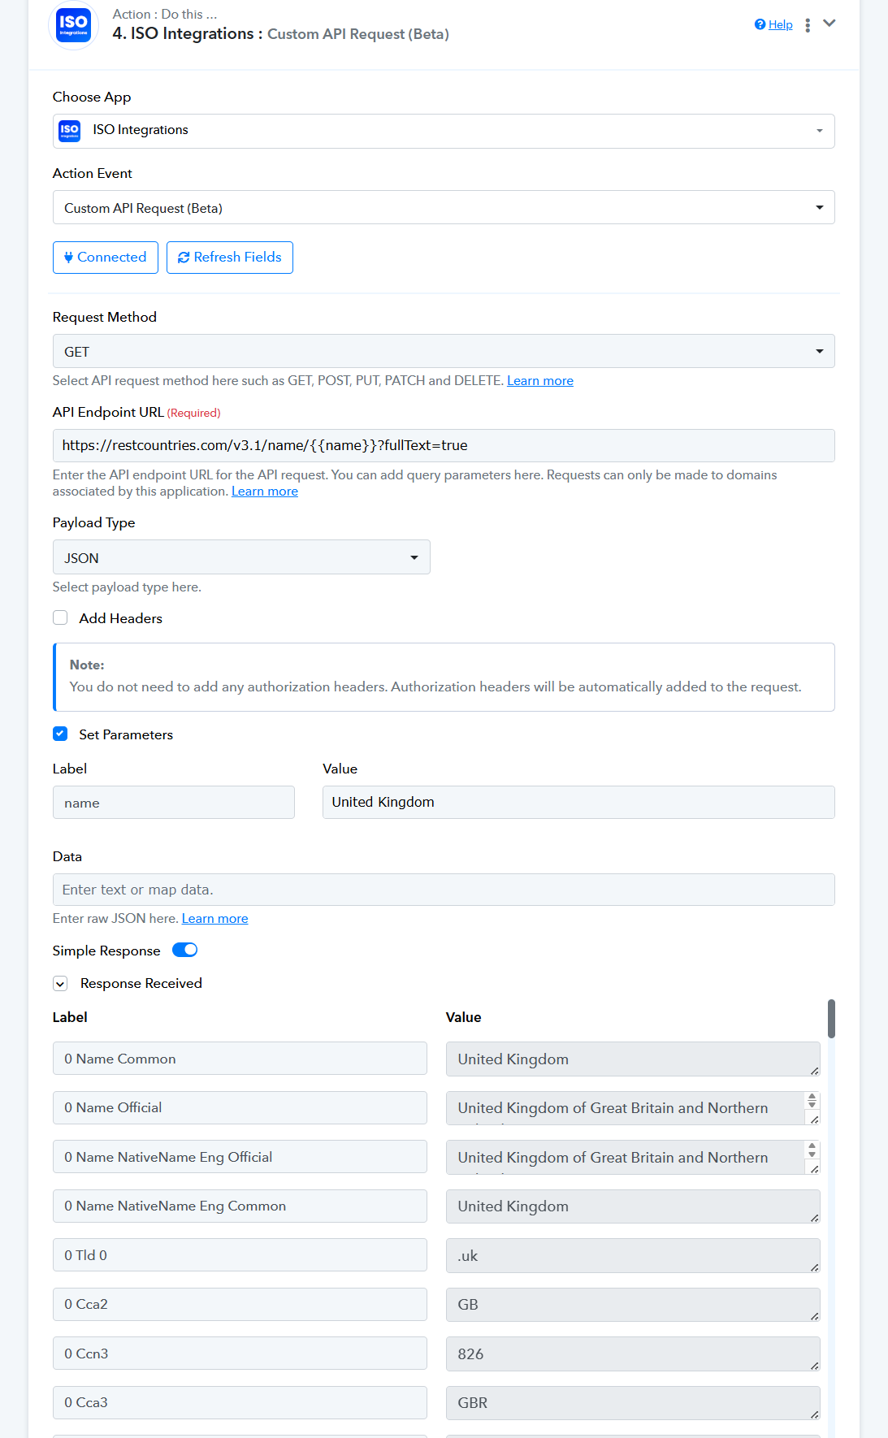Click the '826' value box

(x=633, y=1354)
